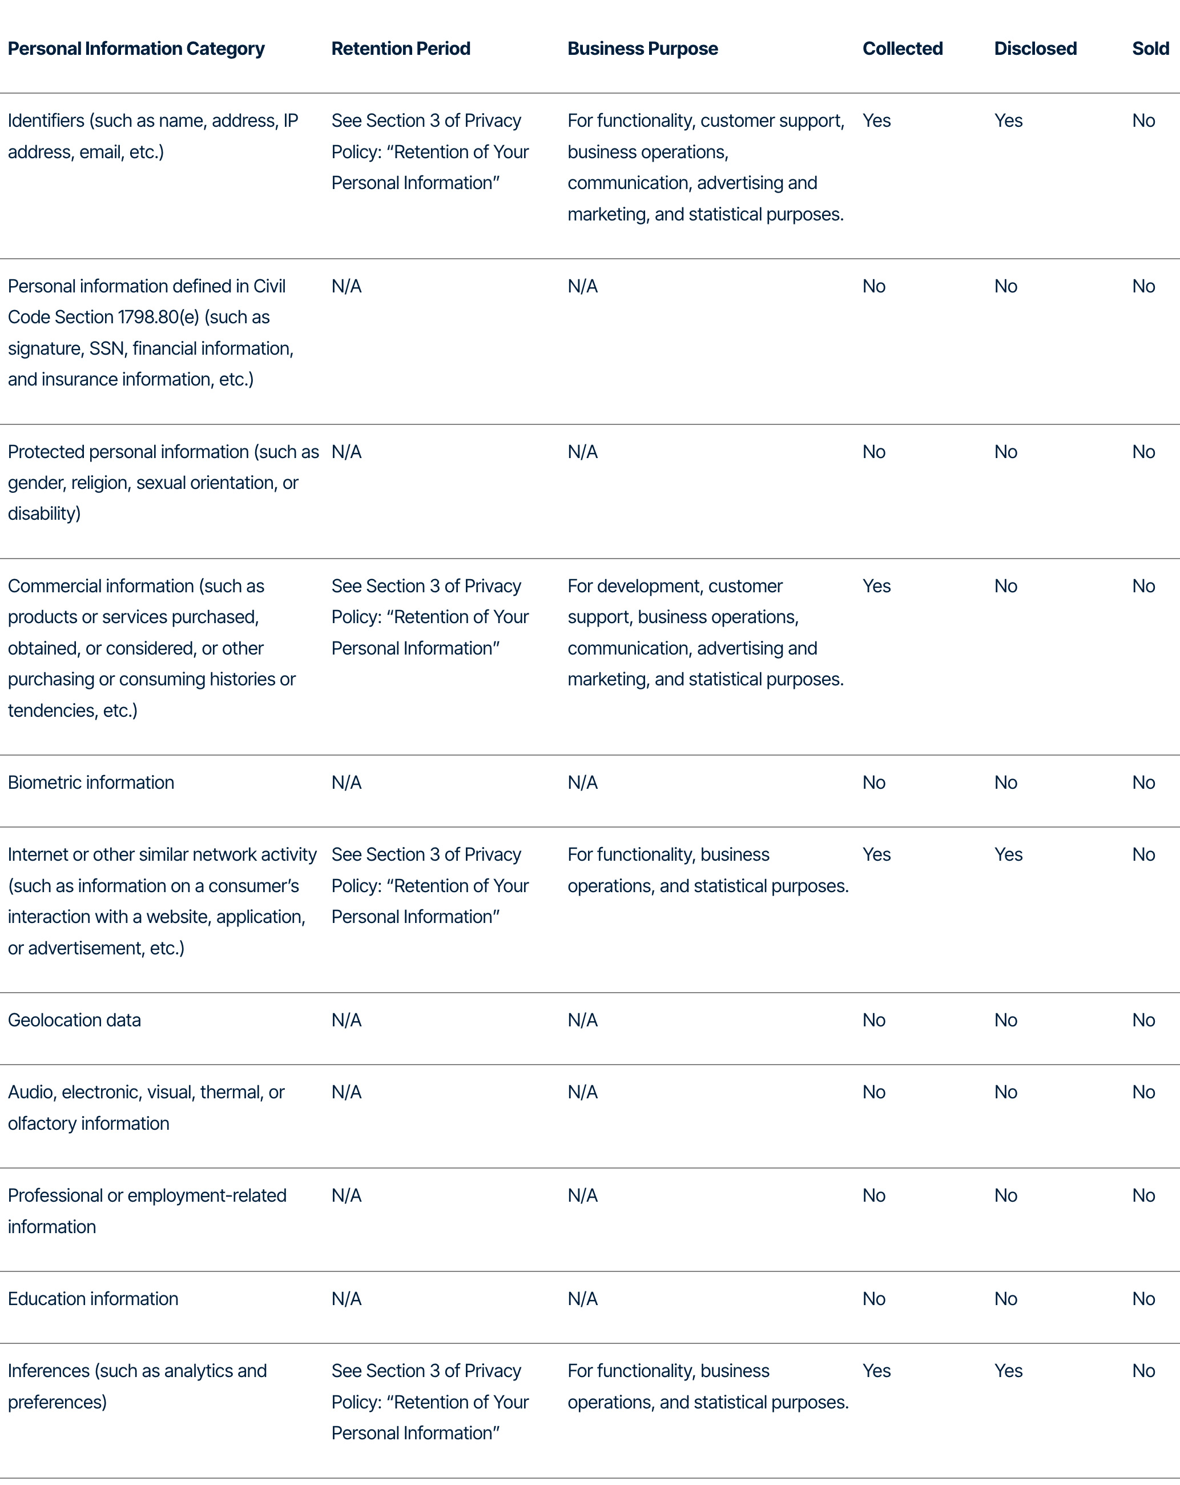Click the Collected column header

pos(903,48)
